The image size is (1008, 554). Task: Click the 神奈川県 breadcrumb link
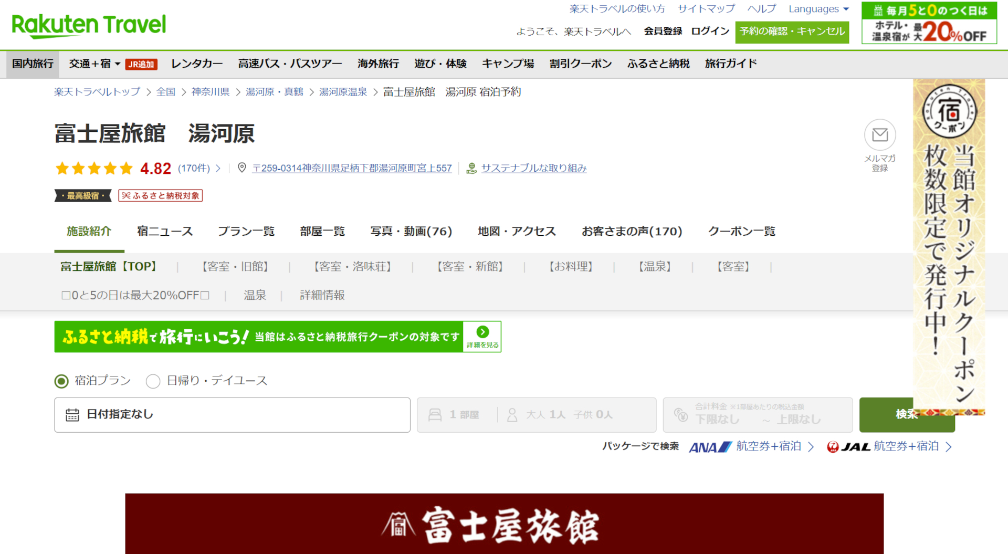point(211,92)
